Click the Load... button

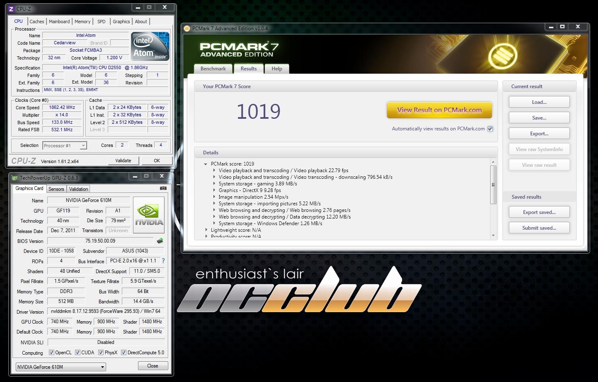point(539,102)
